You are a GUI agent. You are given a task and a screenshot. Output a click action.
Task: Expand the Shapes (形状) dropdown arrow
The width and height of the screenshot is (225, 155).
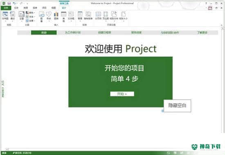click(49, 21)
